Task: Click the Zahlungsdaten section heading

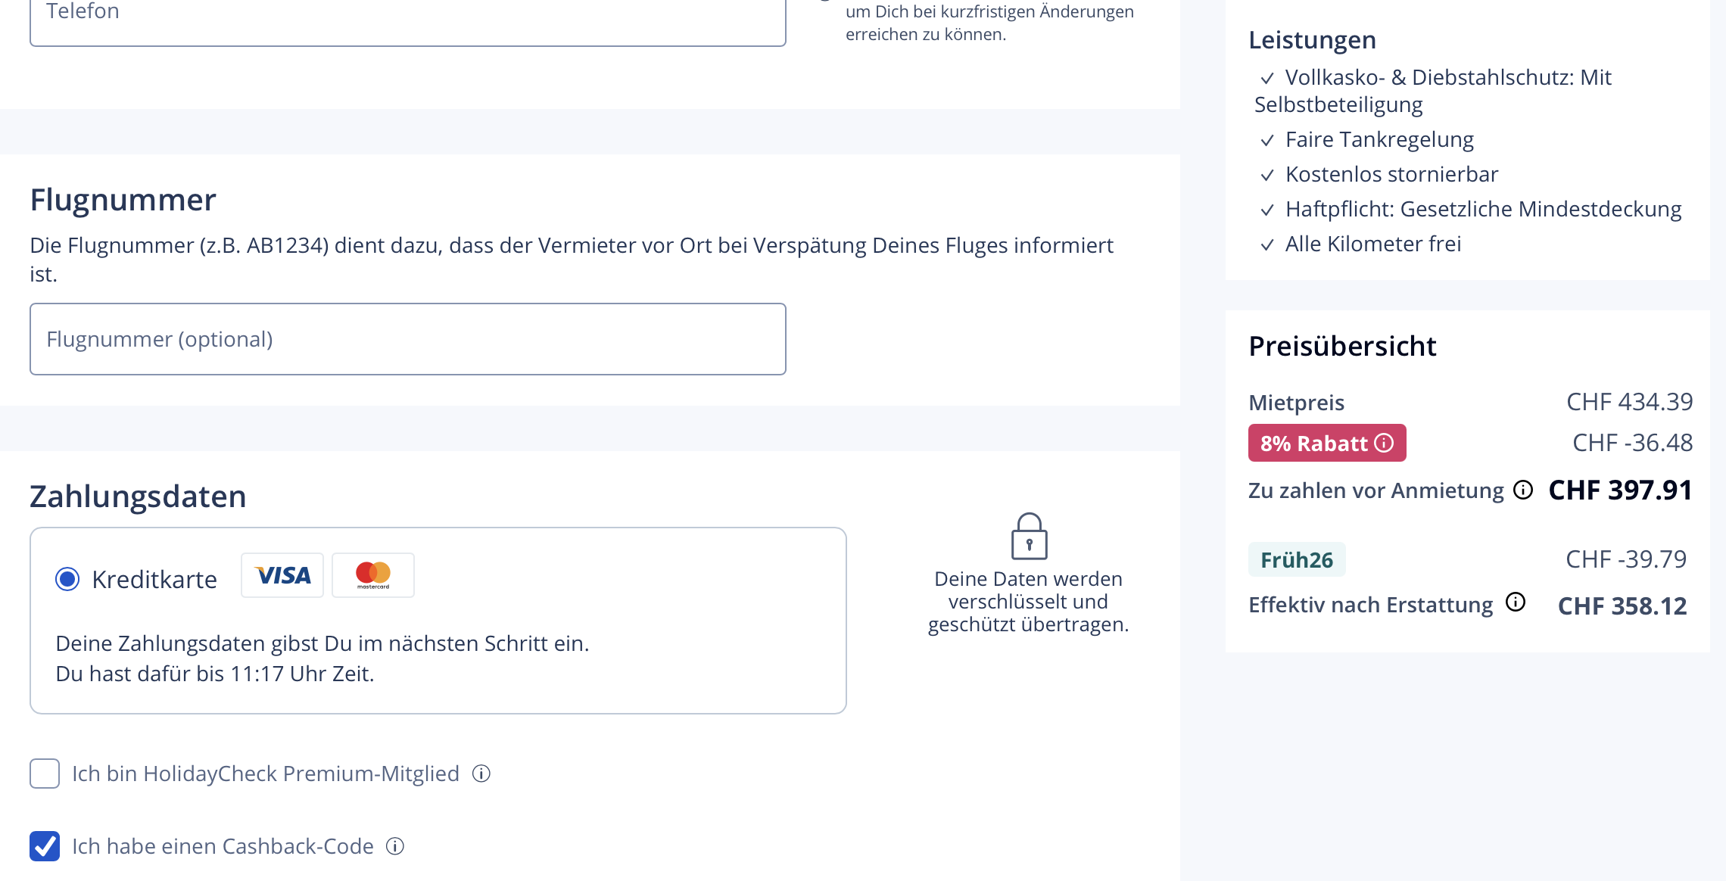Action: click(x=138, y=497)
